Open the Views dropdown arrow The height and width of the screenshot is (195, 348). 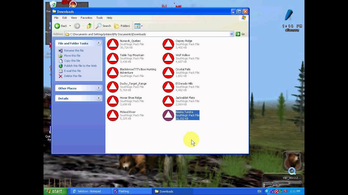[x=142, y=26]
